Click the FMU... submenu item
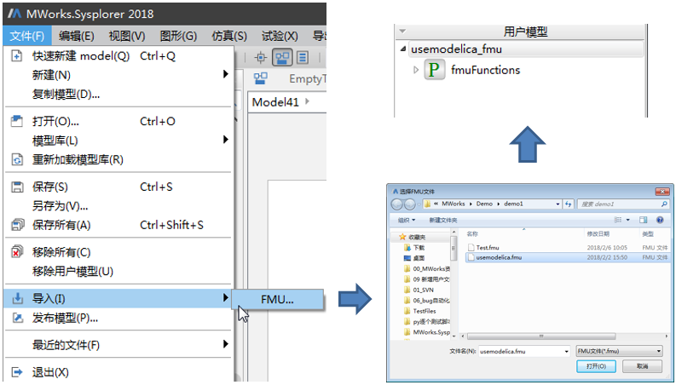This screenshot has width=676, height=385. 278,299
